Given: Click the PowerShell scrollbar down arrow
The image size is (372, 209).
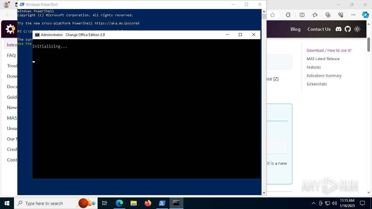Looking at the screenshot, I should (264, 192).
